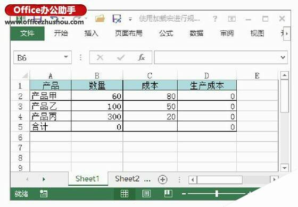Add a new sheet with plus button
298x207 pixels.
[x=163, y=179]
